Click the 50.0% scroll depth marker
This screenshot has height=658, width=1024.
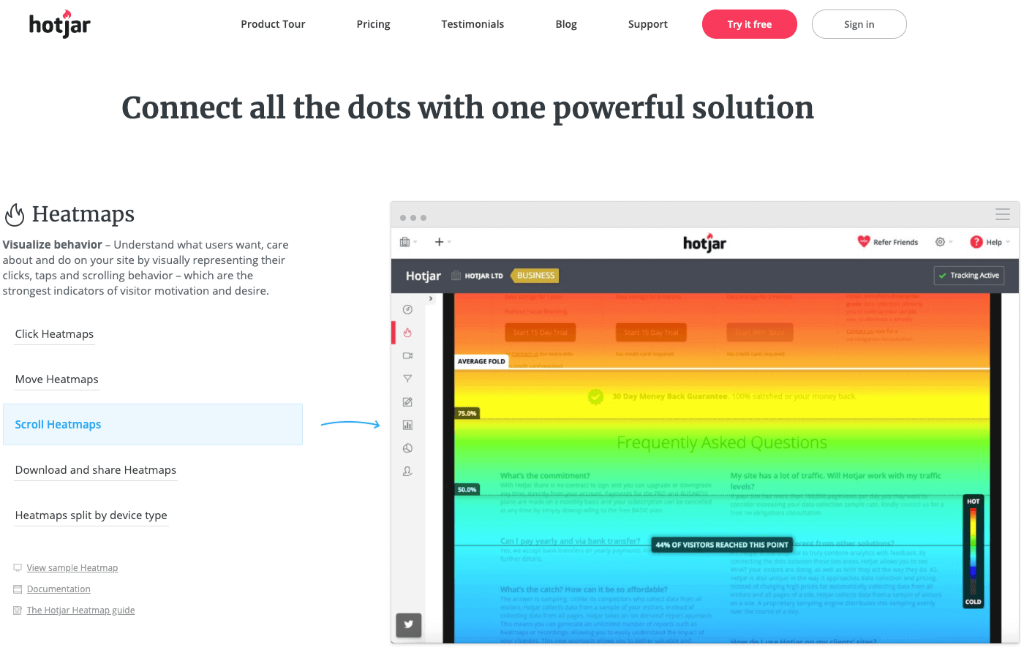(467, 489)
